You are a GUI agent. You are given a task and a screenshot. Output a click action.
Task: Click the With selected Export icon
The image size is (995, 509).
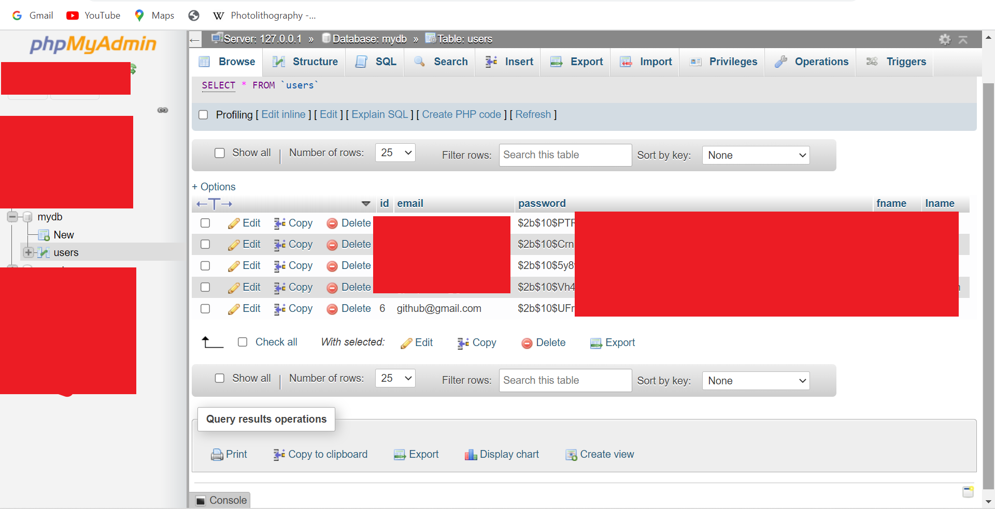click(596, 343)
